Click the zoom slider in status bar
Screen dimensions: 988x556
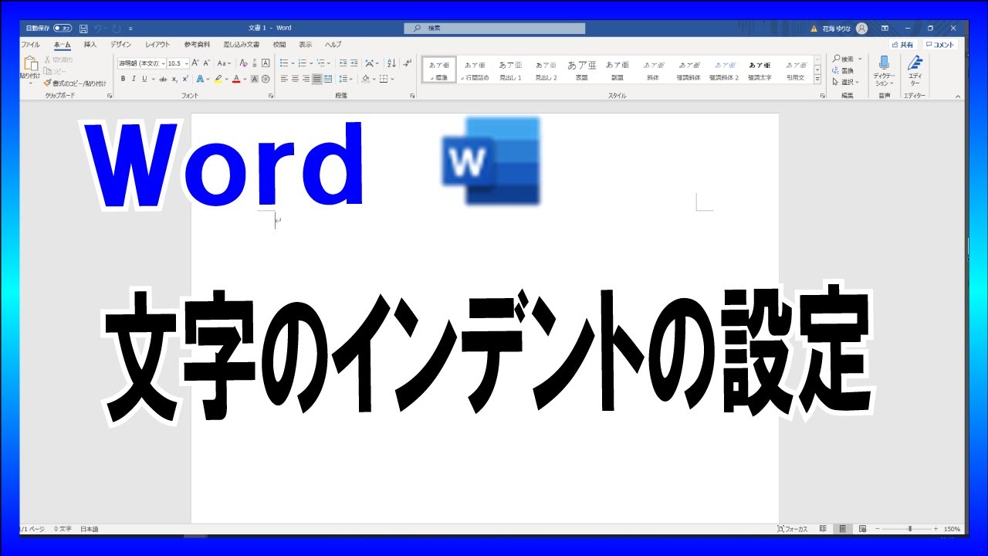click(x=909, y=529)
